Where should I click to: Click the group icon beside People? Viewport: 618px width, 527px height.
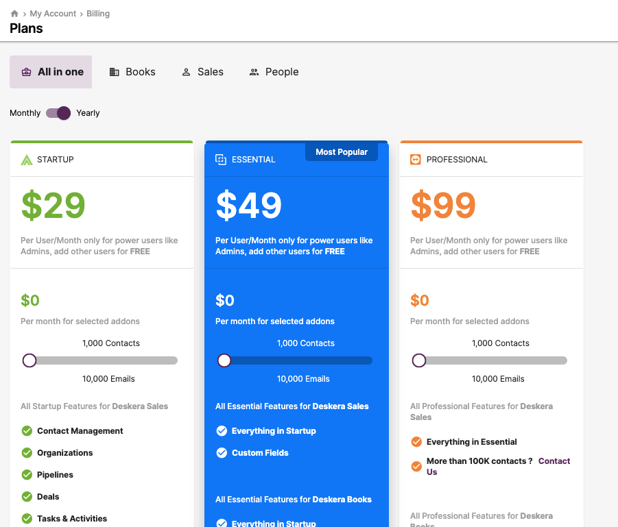pyautogui.click(x=254, y=72)
